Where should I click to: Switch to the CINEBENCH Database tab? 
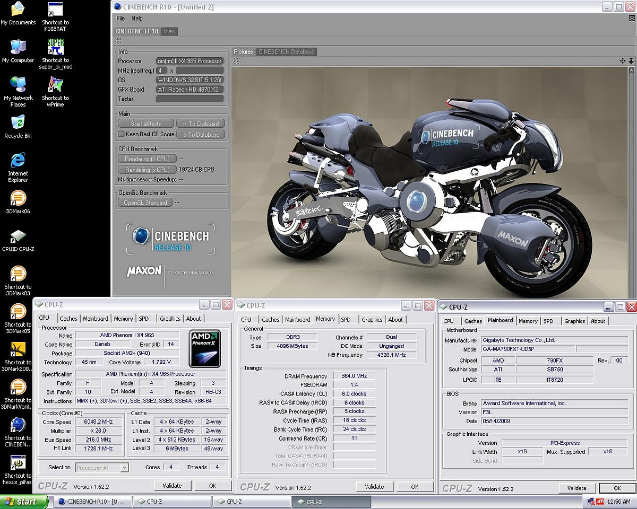(286, 51)
